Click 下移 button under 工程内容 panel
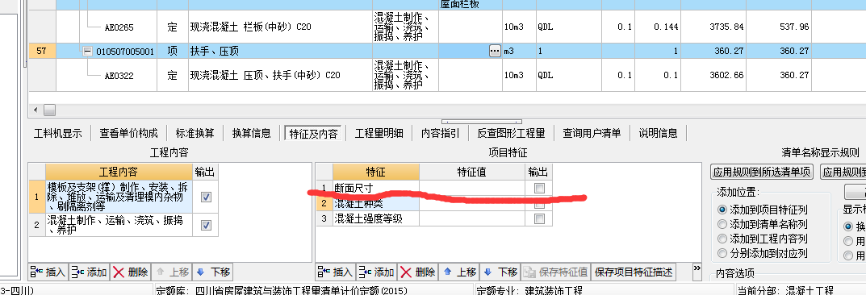The width and height of the screenshot is (866, 295). pos(212,272)
